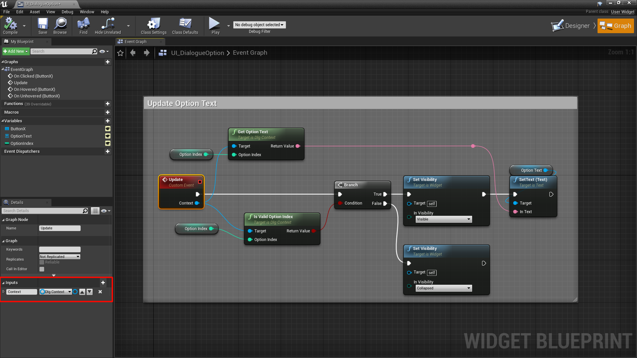
Task: Collapse the Graphs section
Action: point(3,62)
